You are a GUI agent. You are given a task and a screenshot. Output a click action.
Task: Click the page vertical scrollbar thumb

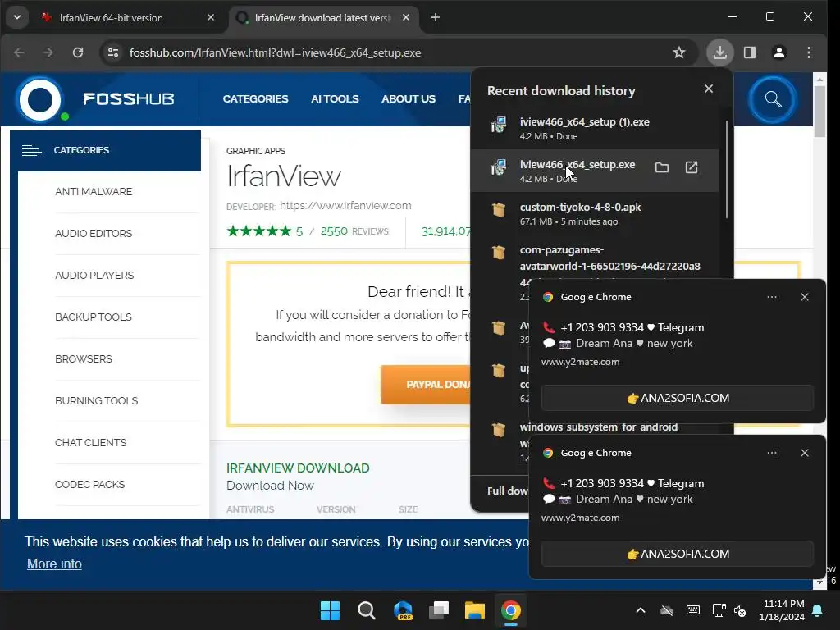[x=819, y=111]
